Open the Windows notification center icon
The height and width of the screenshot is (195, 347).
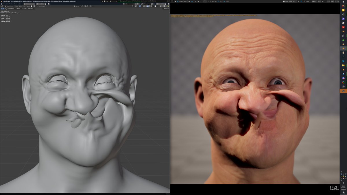344,193
